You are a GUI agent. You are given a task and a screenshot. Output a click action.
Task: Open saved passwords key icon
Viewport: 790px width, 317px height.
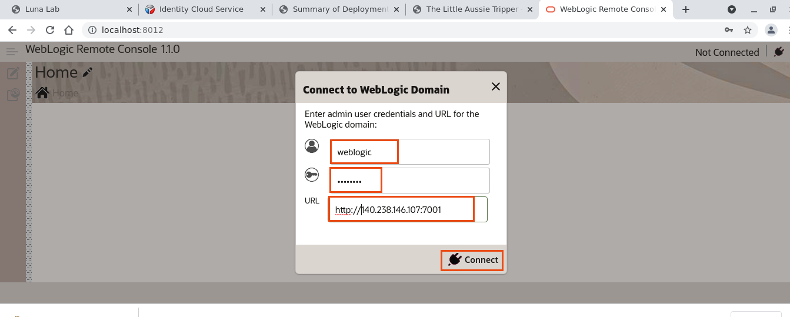click(x=728, y=30)
